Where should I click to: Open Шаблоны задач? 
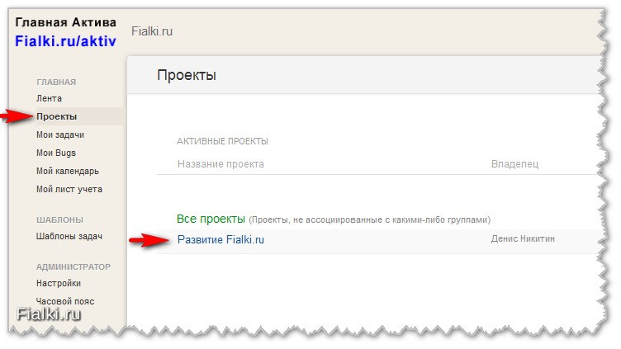click(69, 236)
